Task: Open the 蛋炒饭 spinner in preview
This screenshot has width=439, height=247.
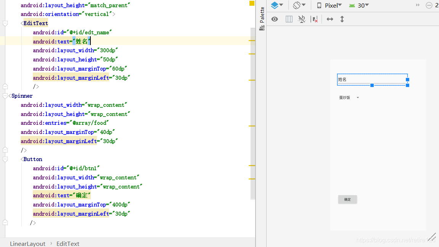Action: pos(349,98)
